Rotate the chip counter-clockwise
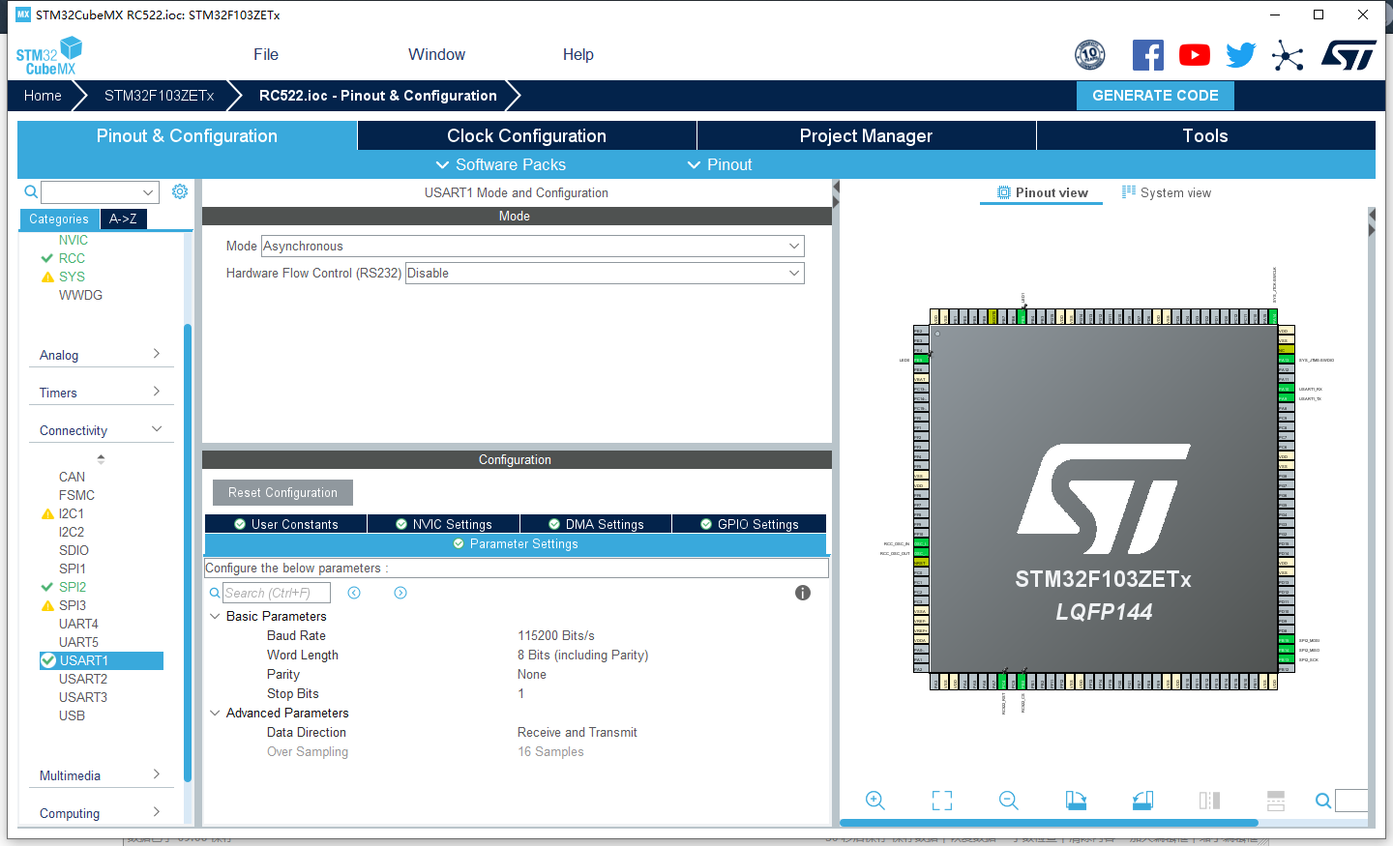The height and width of the screenshot is (846, 1393). [1142, 800]
